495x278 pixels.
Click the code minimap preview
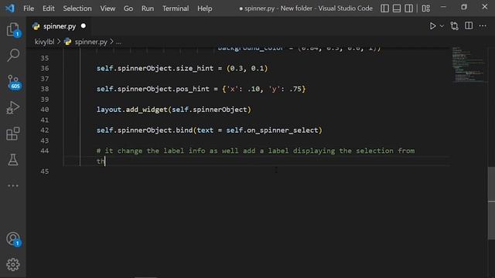click(469, 65)
